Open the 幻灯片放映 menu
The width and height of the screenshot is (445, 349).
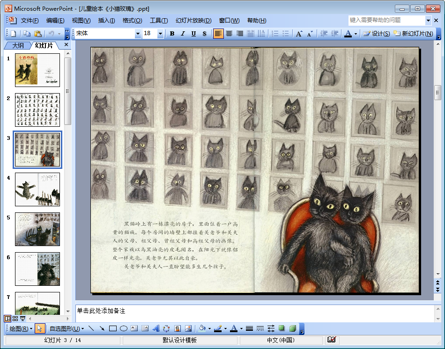tap(193, 21)
